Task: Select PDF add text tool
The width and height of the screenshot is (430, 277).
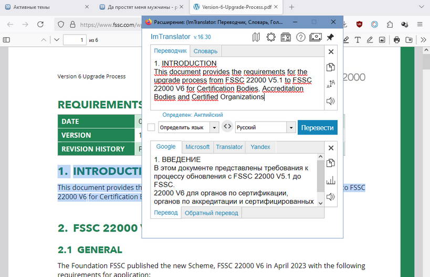Action: point(358,40)
